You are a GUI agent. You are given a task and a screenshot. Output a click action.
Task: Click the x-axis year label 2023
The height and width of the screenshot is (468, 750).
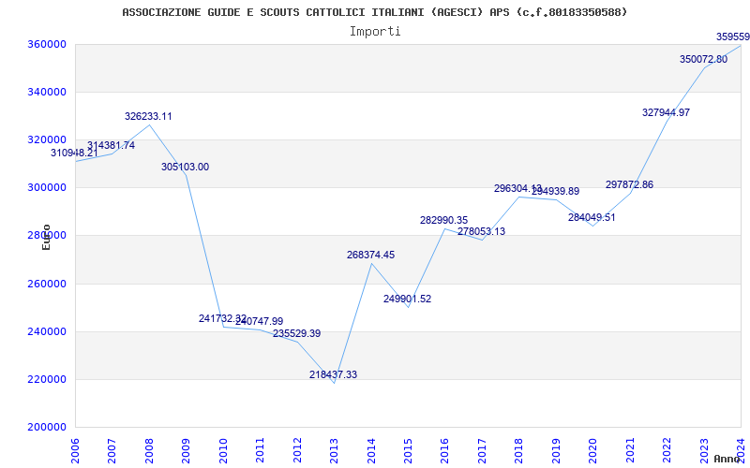[x=704, y=450]
